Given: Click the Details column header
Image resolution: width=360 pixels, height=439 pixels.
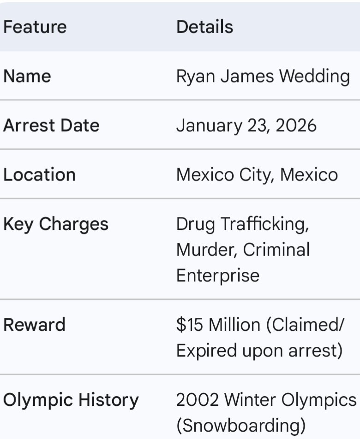Looking at the screenshot, I should point(204,27).
